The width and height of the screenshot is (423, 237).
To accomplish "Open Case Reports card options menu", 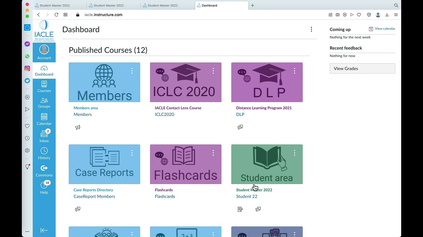I will 132,153.
